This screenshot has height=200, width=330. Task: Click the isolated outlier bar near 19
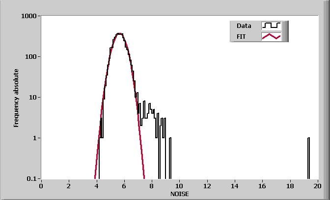[308, 157]
